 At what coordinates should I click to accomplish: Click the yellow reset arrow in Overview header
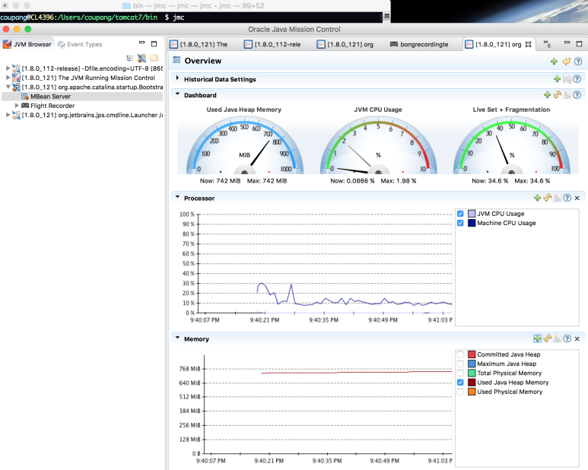pos(566,61)
